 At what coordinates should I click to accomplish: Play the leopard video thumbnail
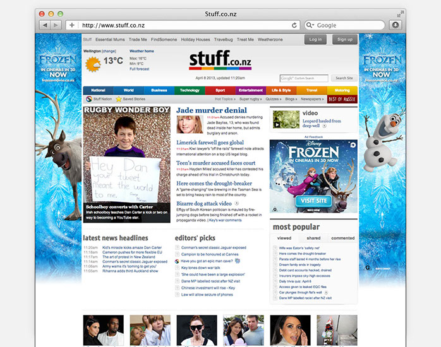click(x=277, y=119)
